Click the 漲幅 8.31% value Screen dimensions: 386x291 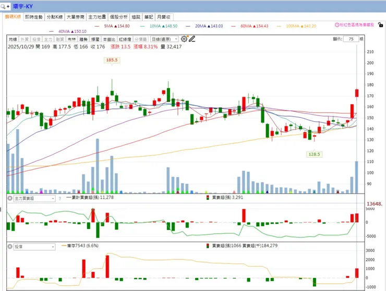click(146, 47)
